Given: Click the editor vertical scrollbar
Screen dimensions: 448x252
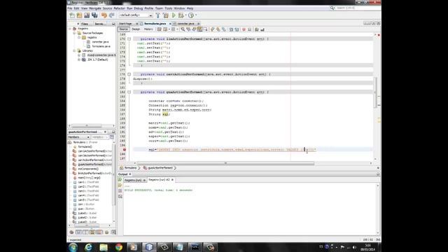Looking at the screenshot, I should tap(375, 92).
